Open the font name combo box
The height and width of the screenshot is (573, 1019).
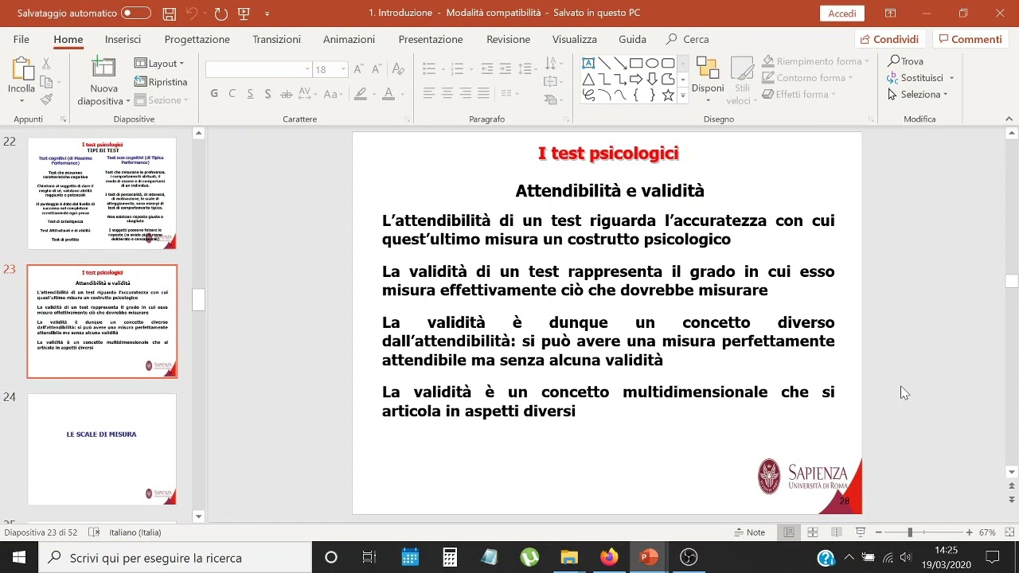[x=259, y=70]
